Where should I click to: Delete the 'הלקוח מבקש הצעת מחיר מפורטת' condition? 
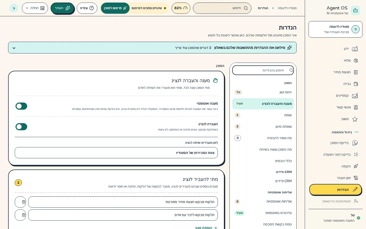tap(21, 202)
